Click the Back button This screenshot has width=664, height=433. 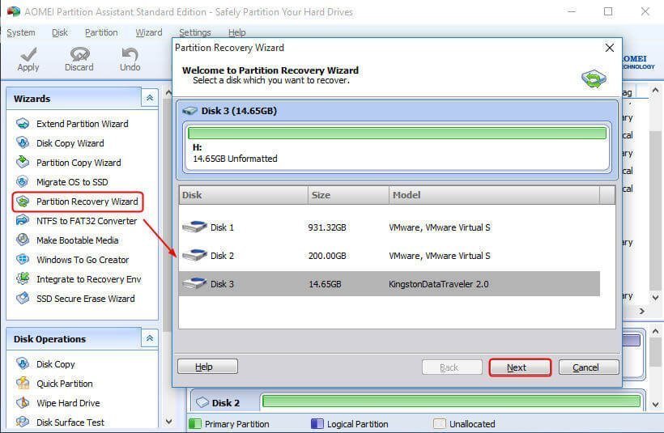click(x=452, y=367)
